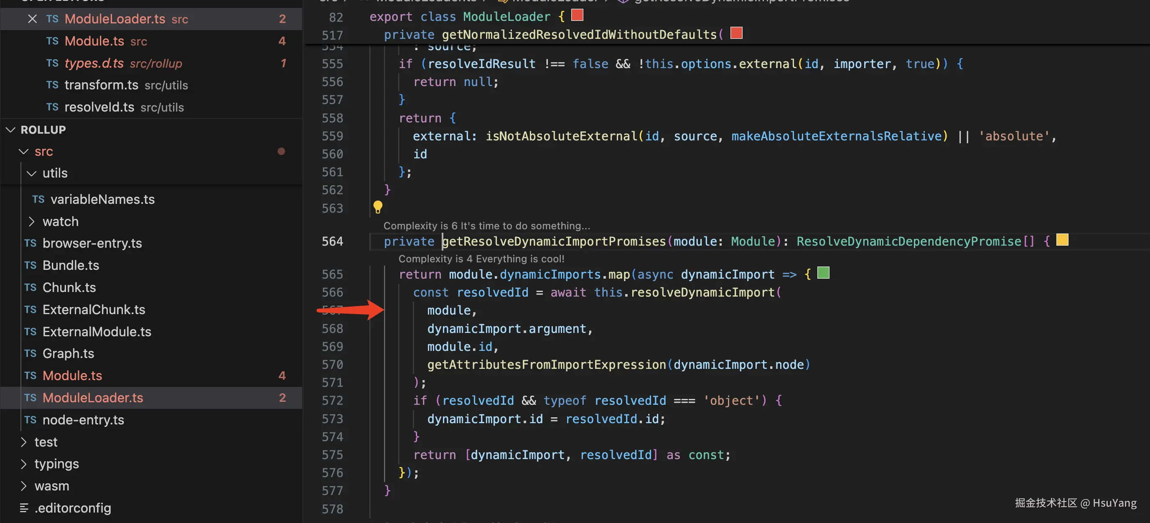Open ExternalModule.ts in file tree
Image resolution: width=1150 pixels, height=523 pixels.
click(x=97, y=332)
